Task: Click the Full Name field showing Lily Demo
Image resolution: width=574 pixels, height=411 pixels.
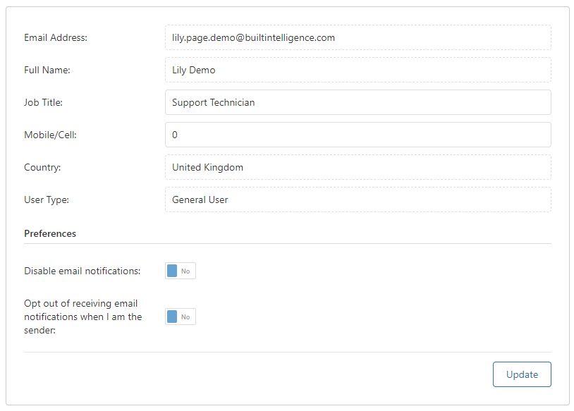Action: pos(358,70)
